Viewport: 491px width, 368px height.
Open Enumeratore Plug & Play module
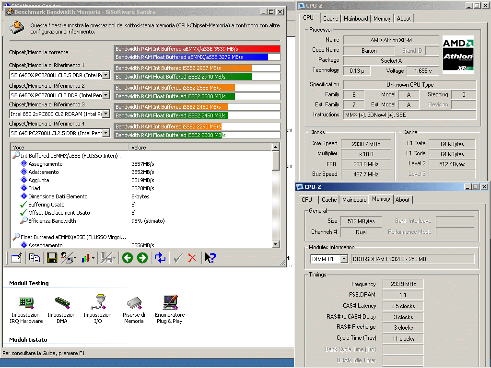pos(170,309)
